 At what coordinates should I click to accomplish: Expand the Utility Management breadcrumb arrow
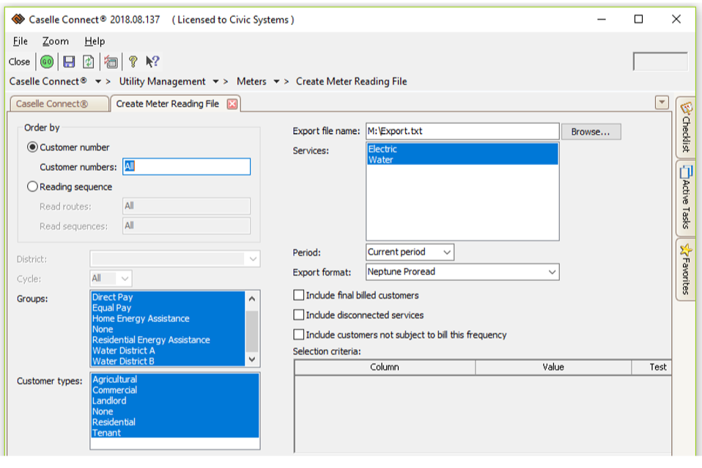coord(215,81)
